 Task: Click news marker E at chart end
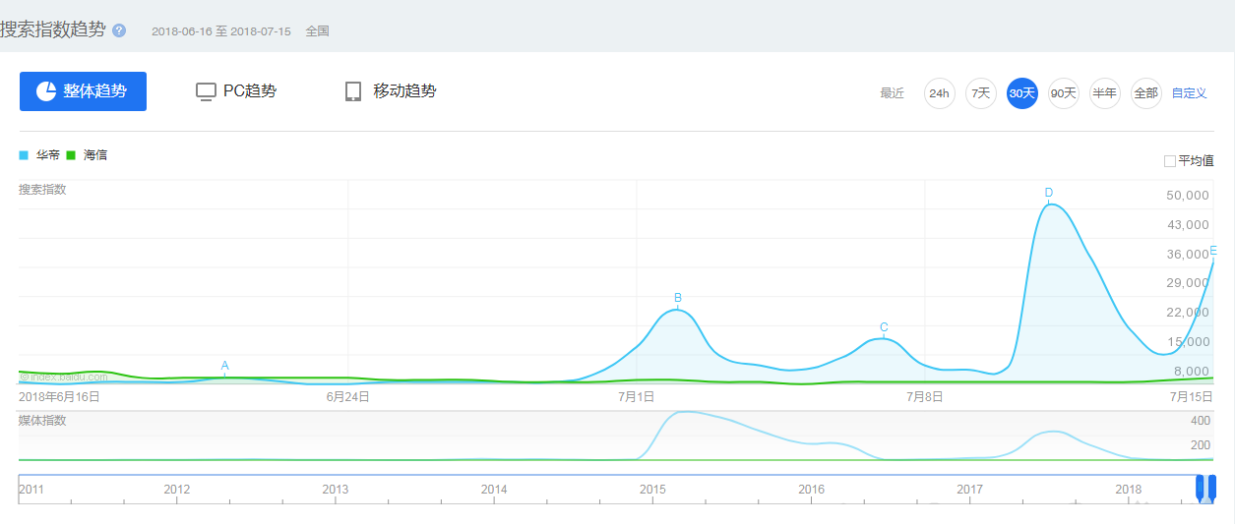[1213, 251]
